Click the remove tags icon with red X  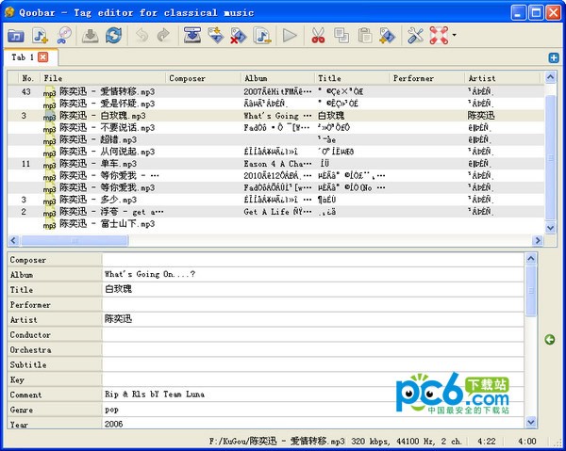tap(239, 36)
